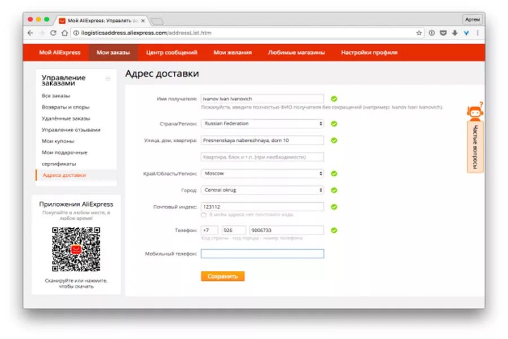Go back using browser back arrow
Screen dimensions: 508x339
click(x=30, y=33)
